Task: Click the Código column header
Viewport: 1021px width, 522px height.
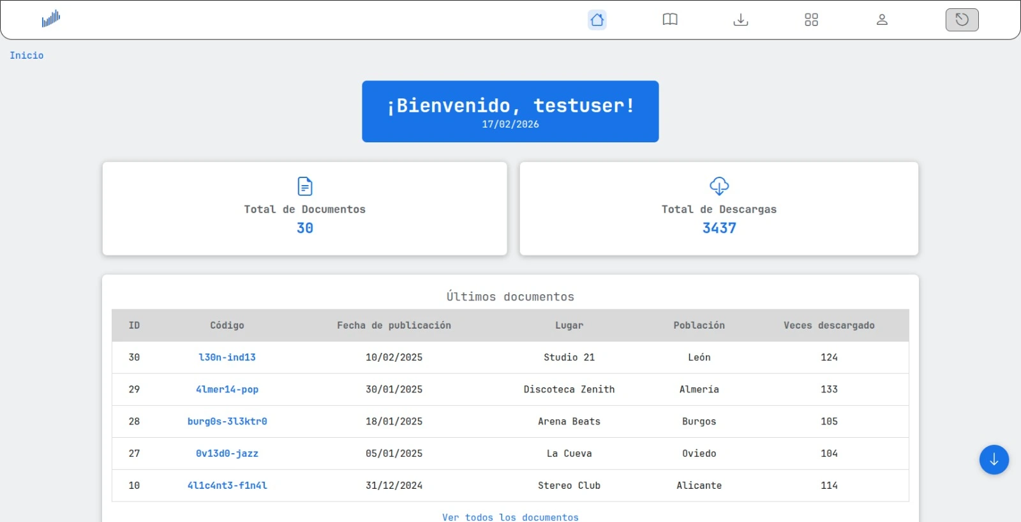Action: [x=227, y=325]
